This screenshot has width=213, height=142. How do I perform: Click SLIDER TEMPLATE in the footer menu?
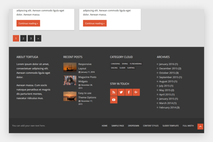click(x=171, y=126)
